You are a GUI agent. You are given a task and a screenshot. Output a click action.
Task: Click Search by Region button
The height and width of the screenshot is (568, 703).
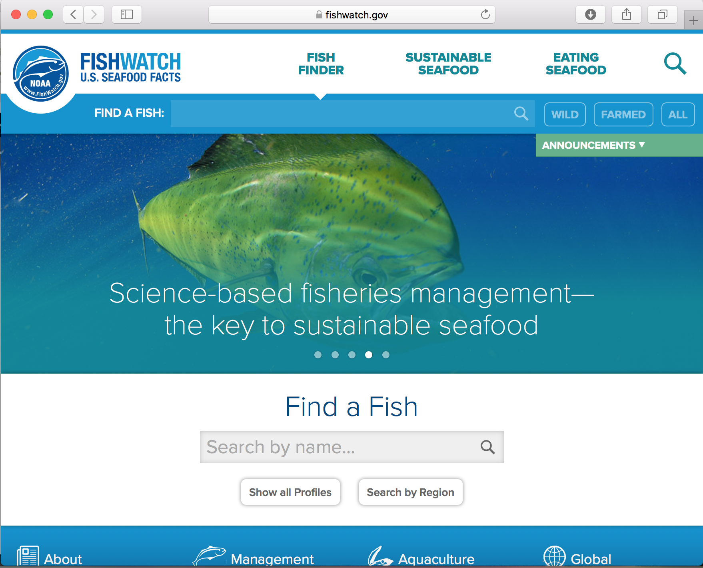click(411, 492)
